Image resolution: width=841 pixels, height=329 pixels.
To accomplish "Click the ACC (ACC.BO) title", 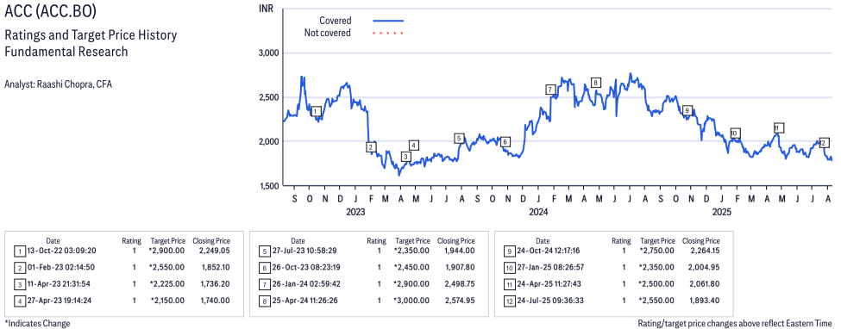I will [51, 11].
